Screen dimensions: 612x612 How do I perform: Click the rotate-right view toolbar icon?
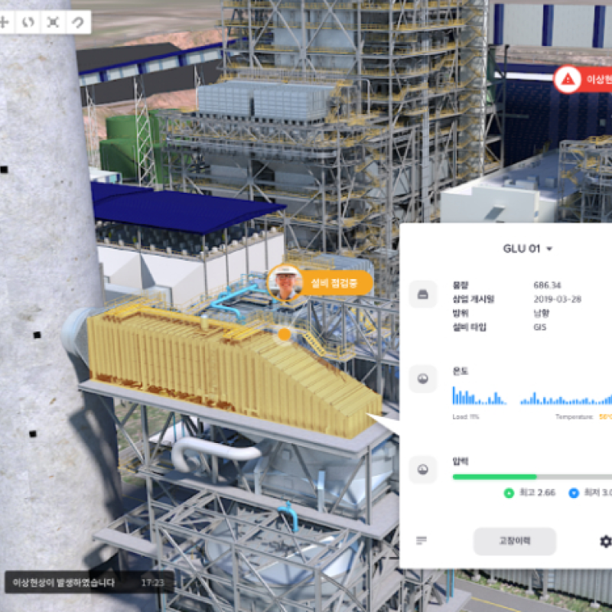76,22
